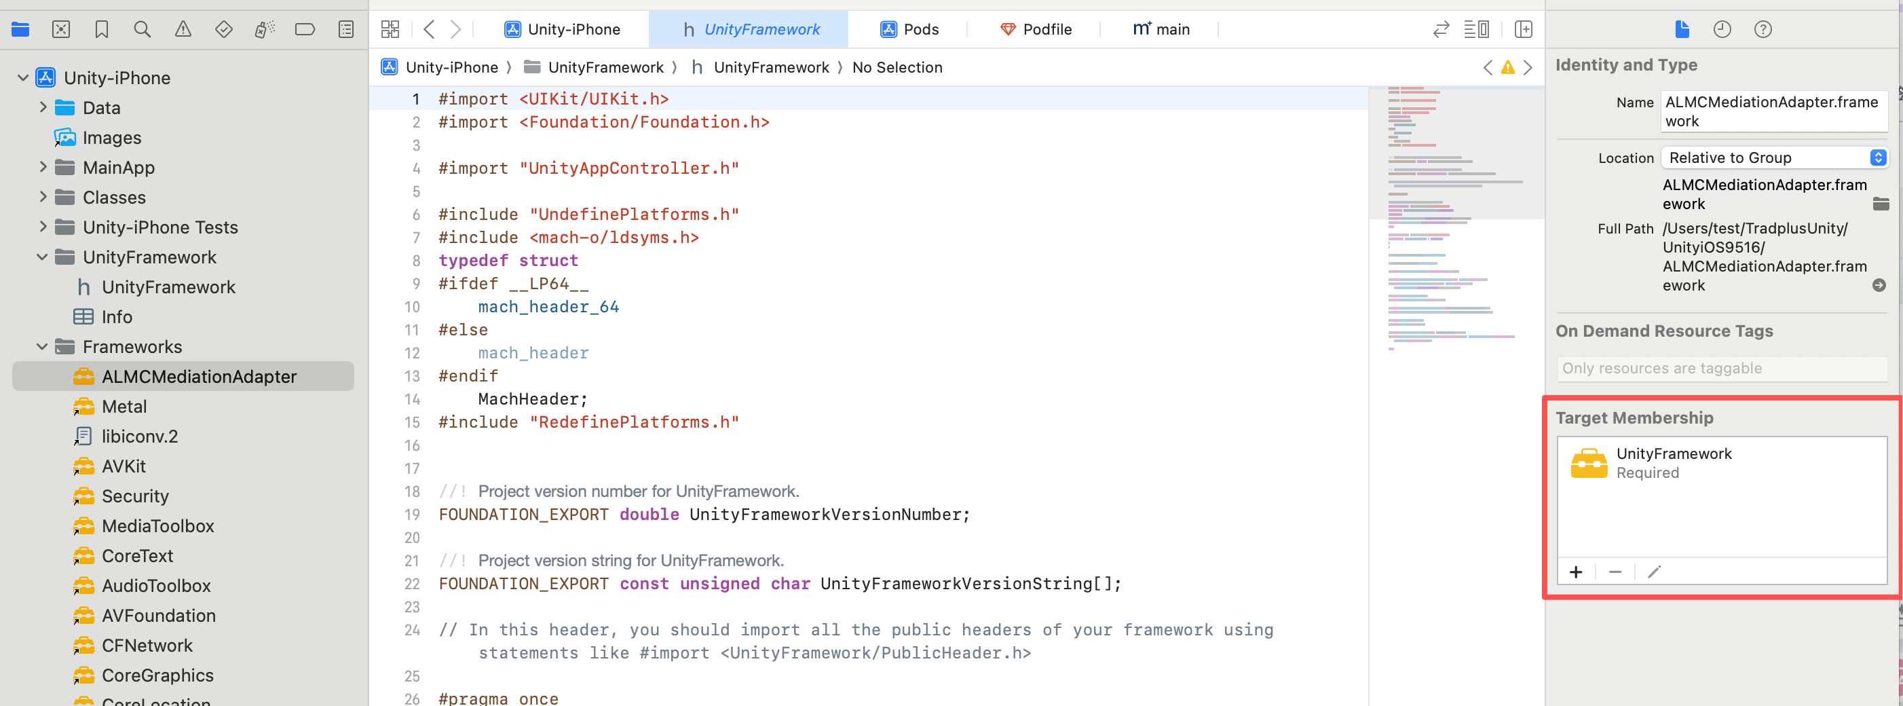Show the Quick Help inspector

pos(1763,30)
